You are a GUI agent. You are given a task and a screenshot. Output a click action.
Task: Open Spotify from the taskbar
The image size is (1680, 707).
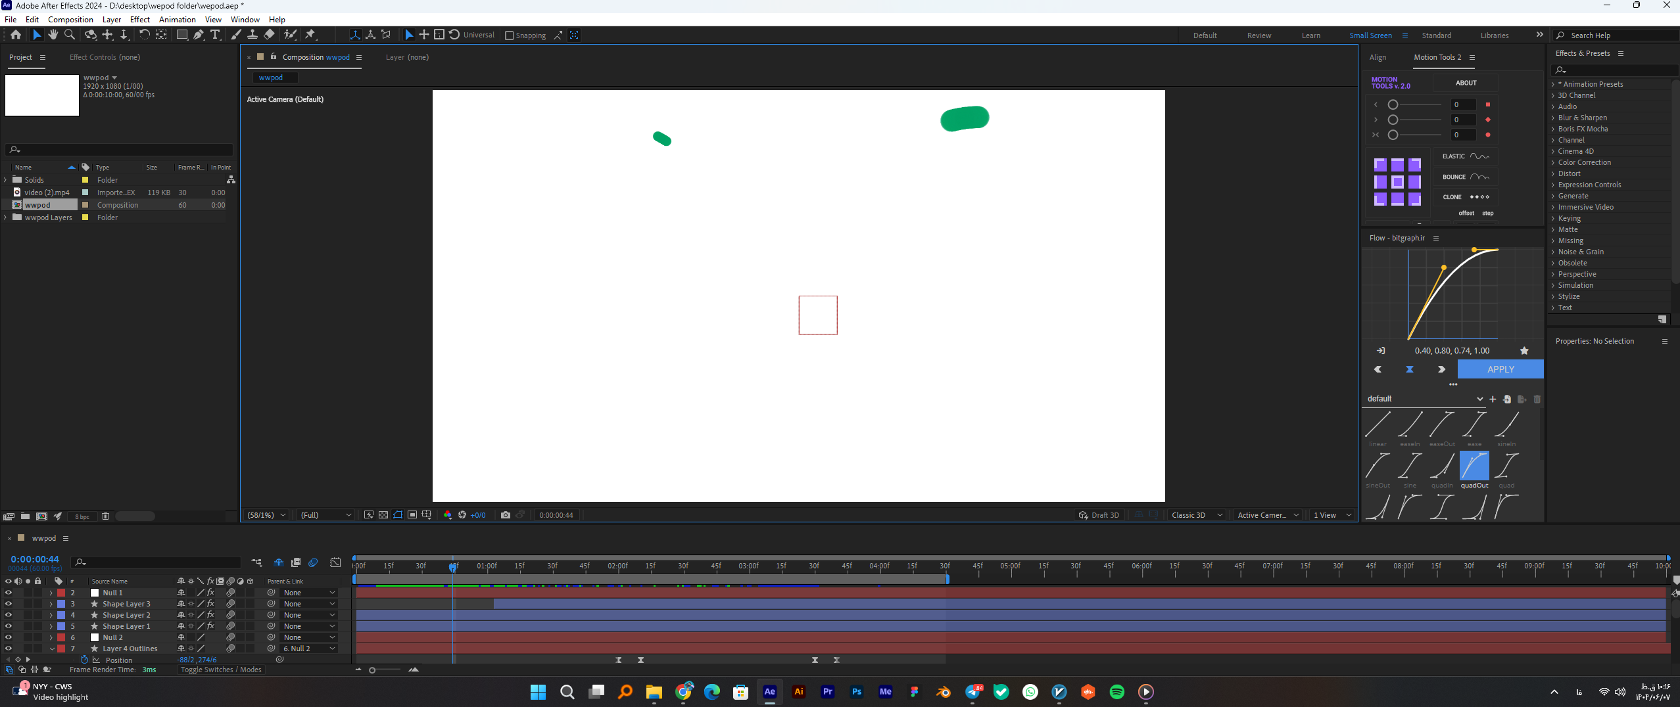tap(1116, 692)
